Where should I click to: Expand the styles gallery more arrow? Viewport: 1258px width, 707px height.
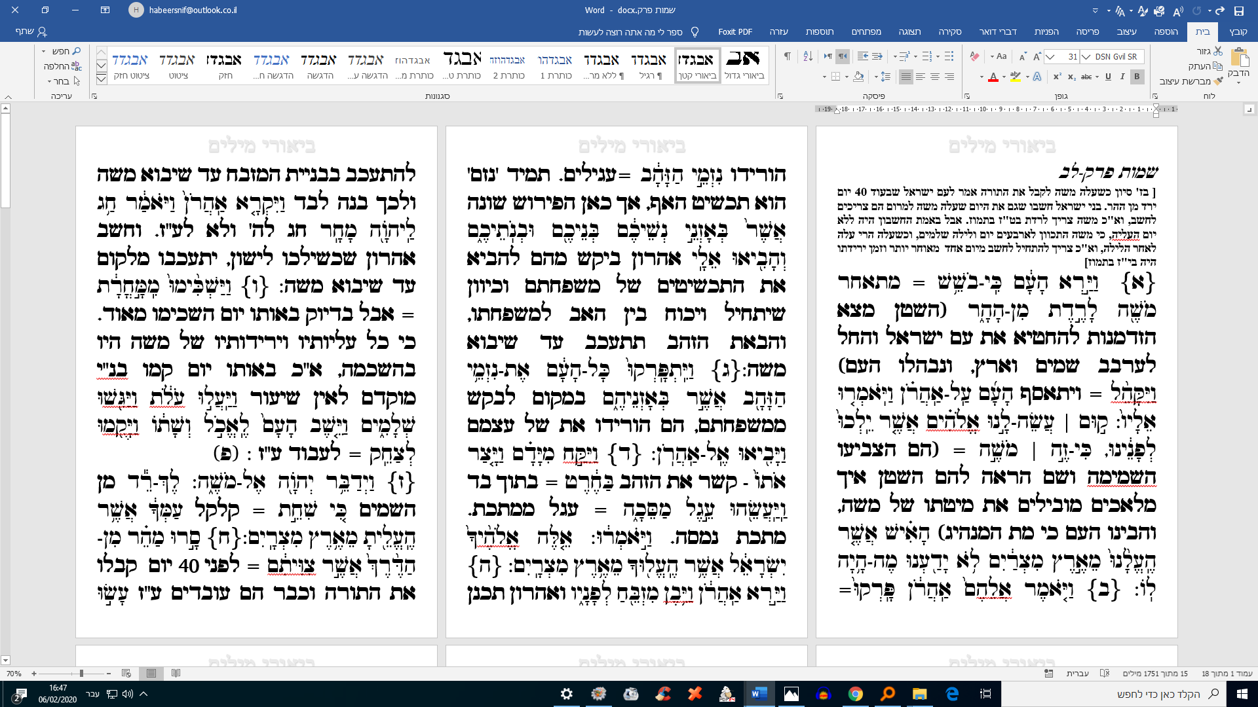102,79
